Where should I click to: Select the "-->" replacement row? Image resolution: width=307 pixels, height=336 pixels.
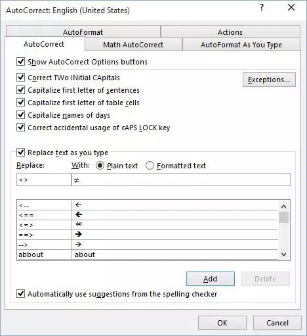coord(148,245)
